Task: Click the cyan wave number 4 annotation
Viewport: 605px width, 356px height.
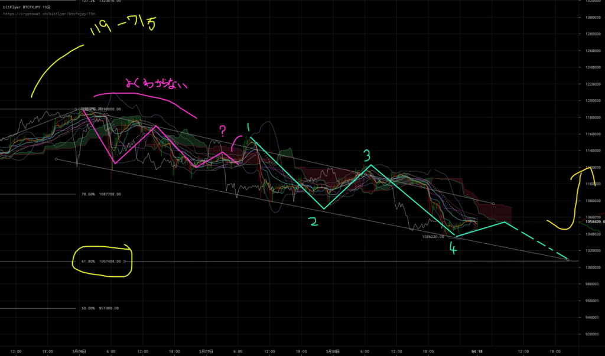Action: [453, 249]
